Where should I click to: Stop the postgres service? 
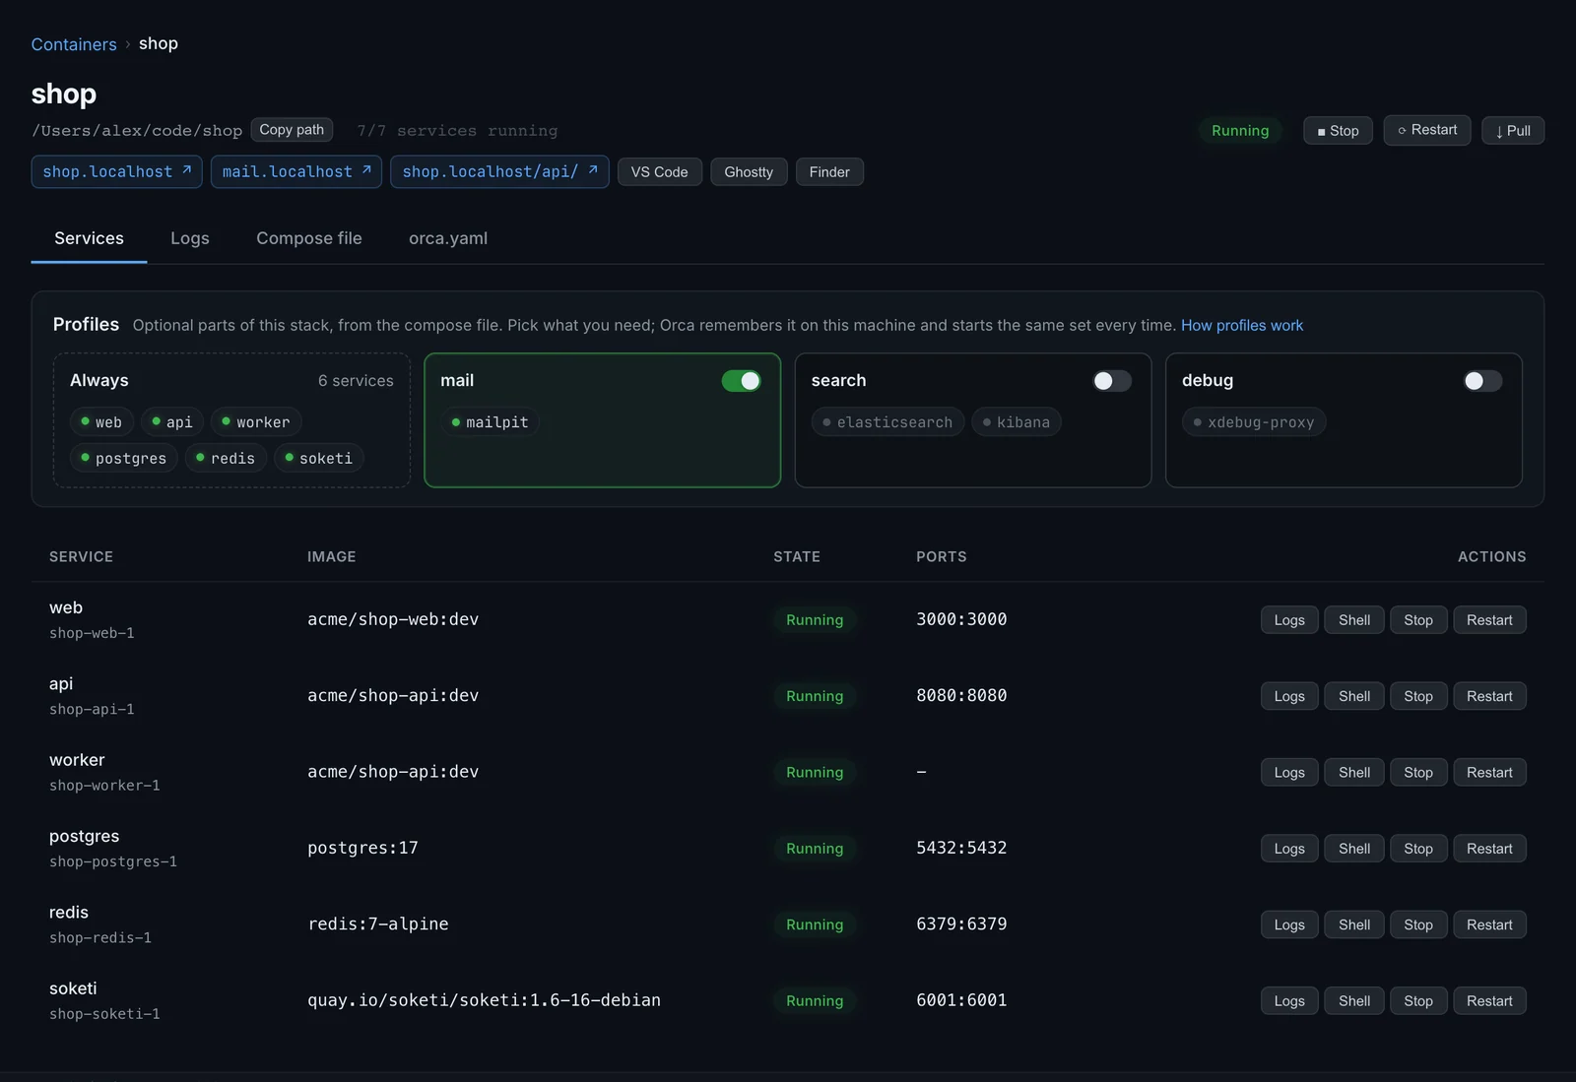point(1418,849)
